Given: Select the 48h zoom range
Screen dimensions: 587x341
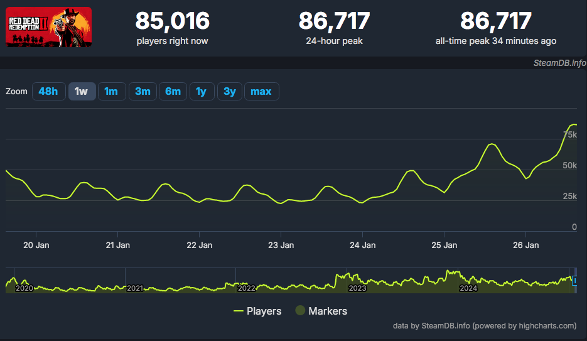Looking at the screenshot, I should [49, 91].
